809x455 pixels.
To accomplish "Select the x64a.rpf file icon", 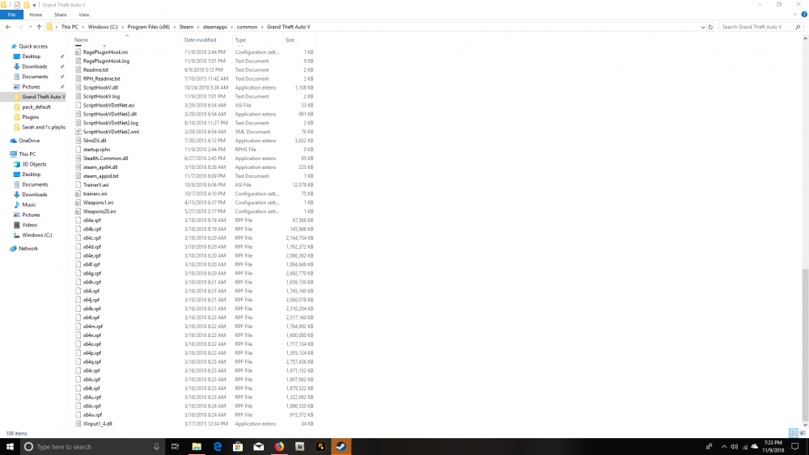I will pos(78,220).
